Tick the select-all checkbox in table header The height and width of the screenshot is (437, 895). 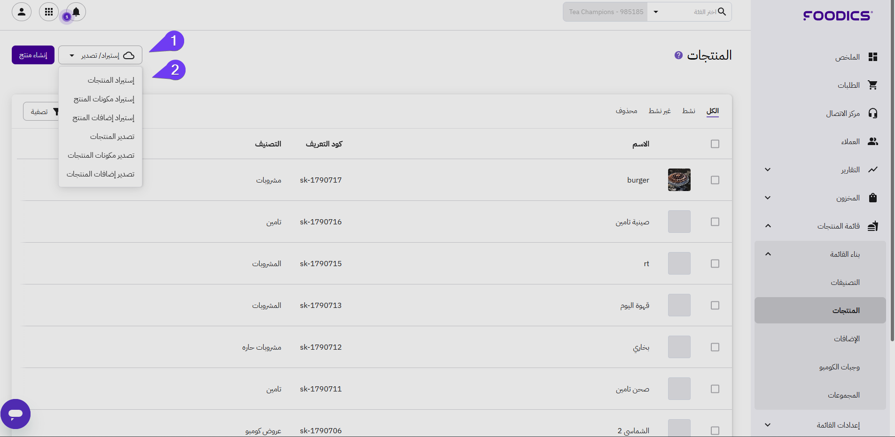pos(715,144)
